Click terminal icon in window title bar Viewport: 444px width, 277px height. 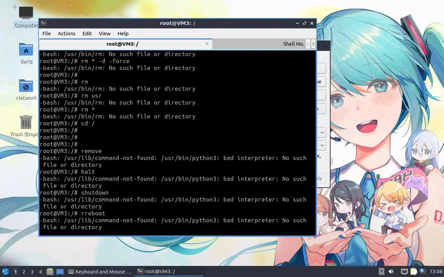click(43, 23)
